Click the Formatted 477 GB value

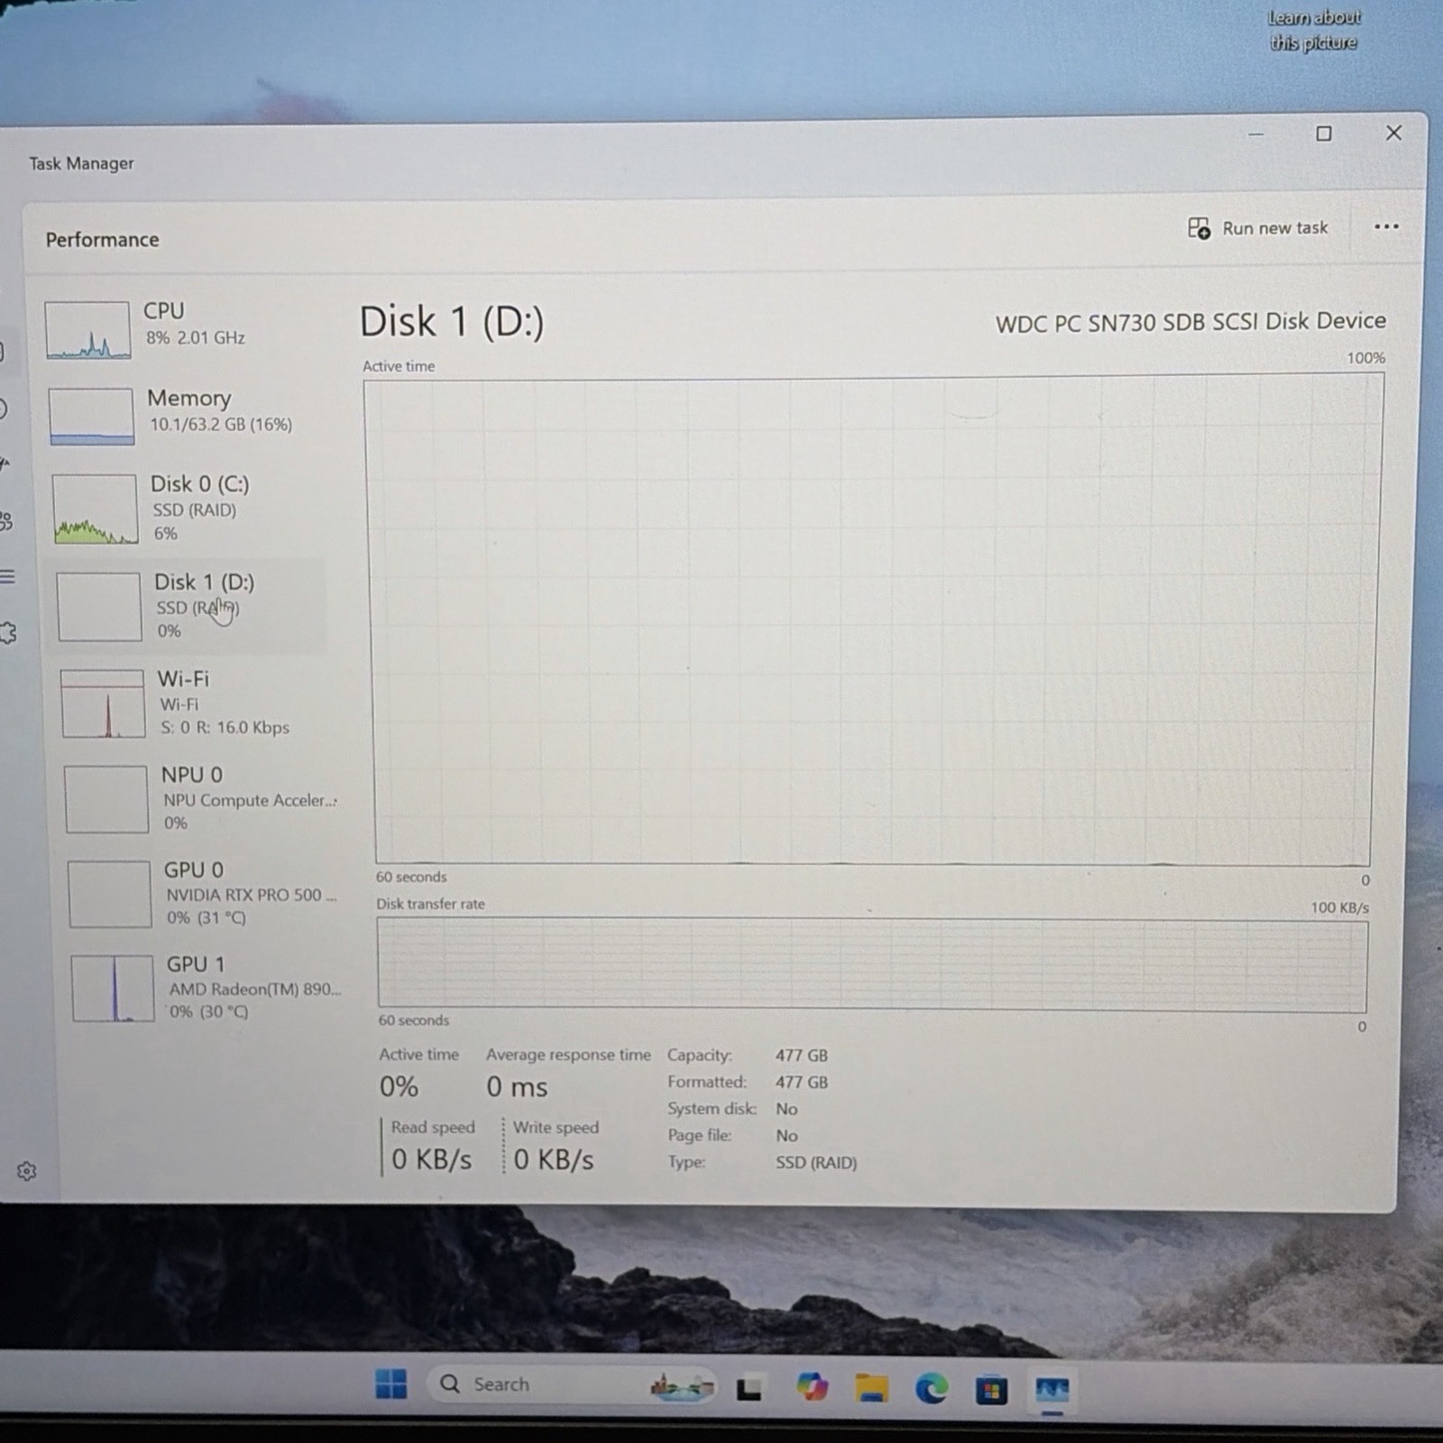pos(801,1082)
